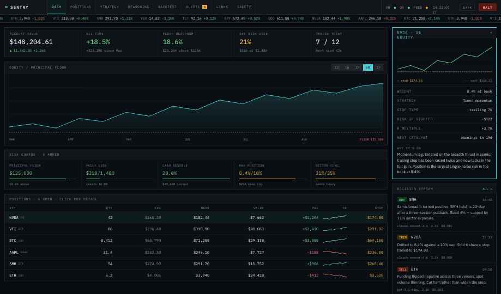
Task: Click the green BUY tag on SMH
Action: 402,200
